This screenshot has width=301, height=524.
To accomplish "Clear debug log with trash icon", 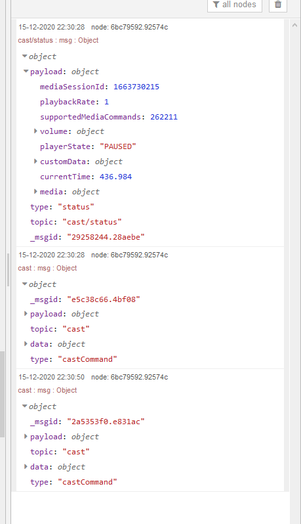I will [278, 5].
